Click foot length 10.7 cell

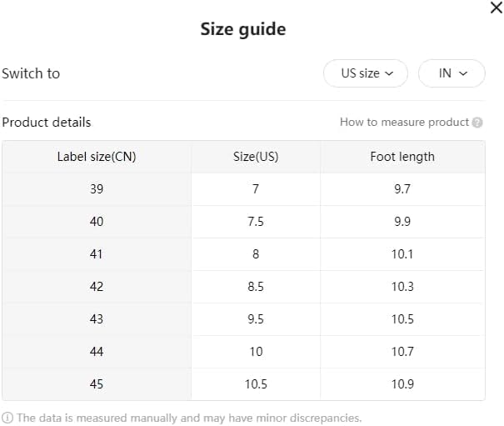[x=402, y=351]
